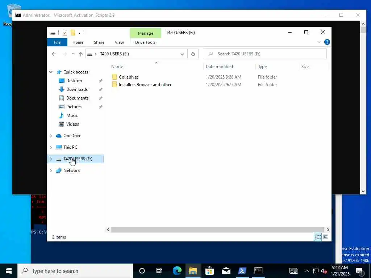Show hidden system tray icons

coord(307,271)
